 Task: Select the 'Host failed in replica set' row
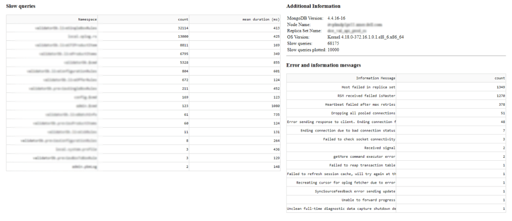click(370, 87)
